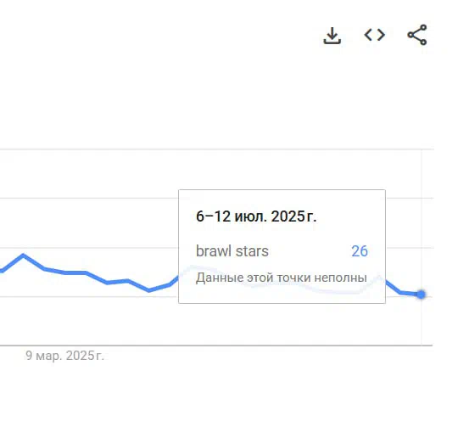
Task: Click the lowest dip left of tooltip
Action: pyautogui.click(x=149, y=290)
